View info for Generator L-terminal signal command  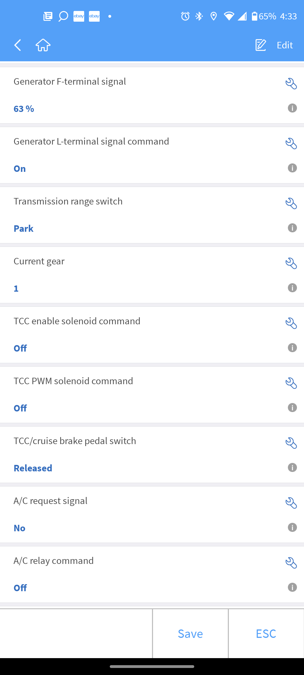(x=292, y=168)
